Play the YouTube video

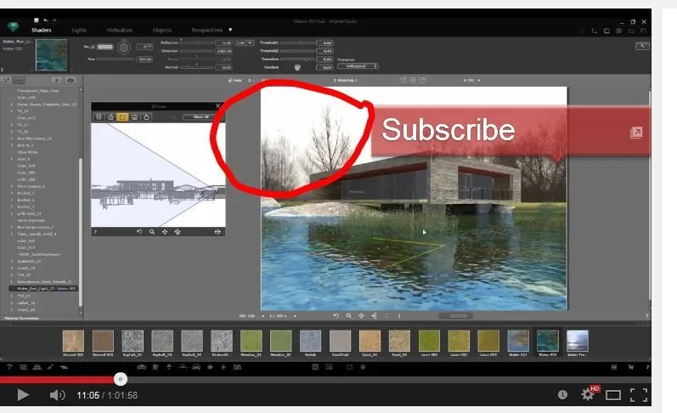[x=23, y=395]
